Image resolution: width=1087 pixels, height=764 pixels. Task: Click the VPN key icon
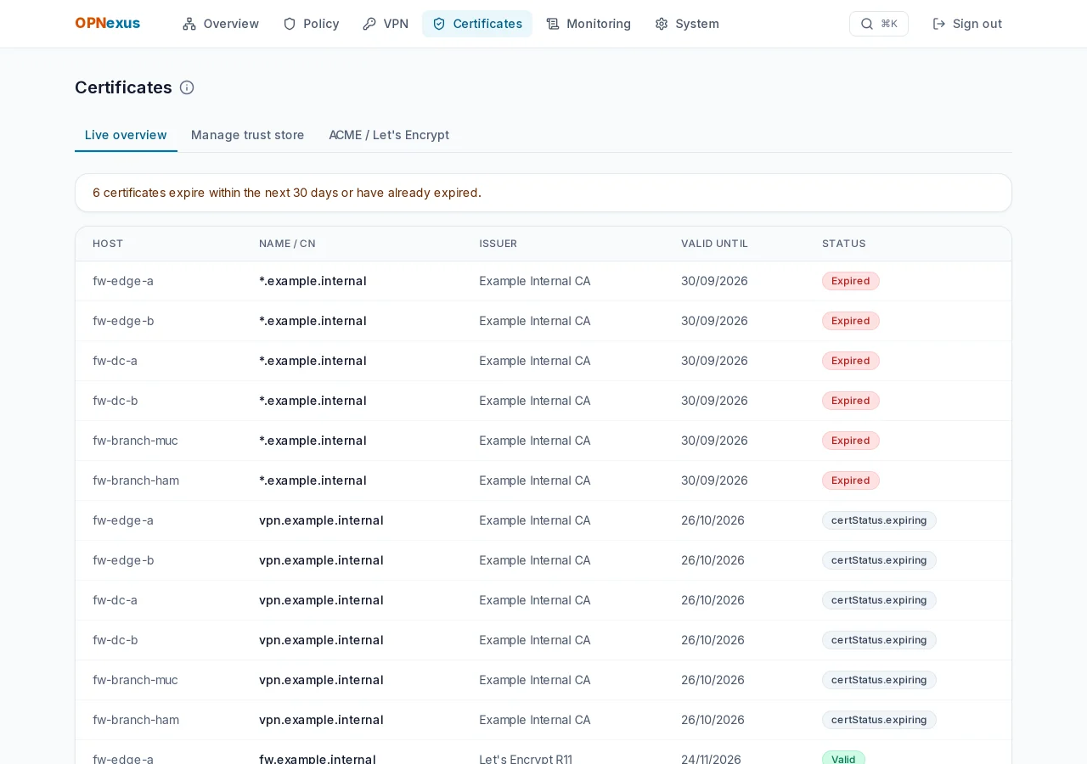pyautogui.click(x=369, y=24)
